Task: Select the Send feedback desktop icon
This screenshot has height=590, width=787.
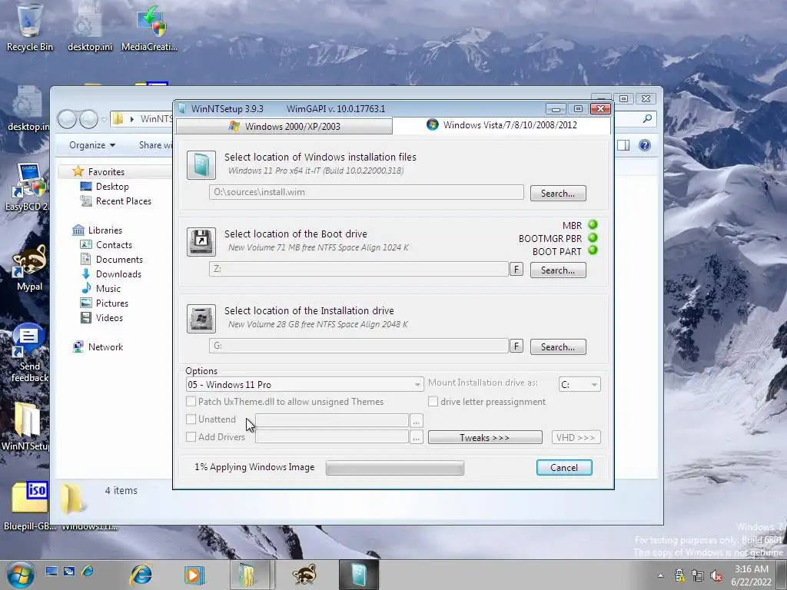Action: 29,353
